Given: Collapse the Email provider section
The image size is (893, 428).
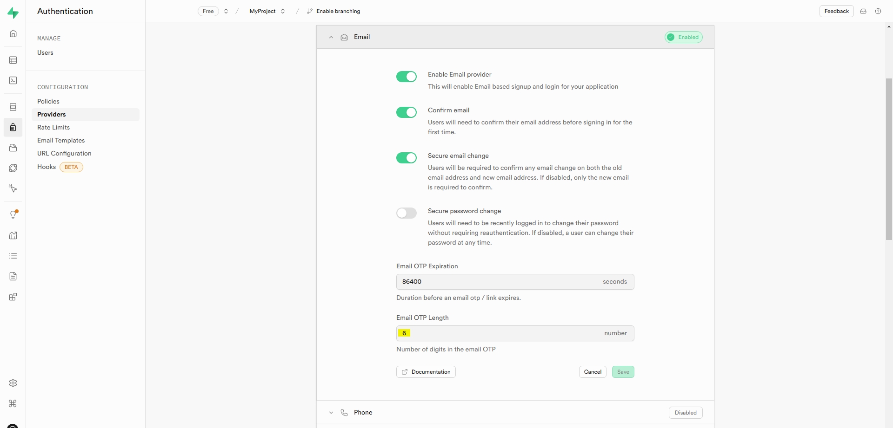Looking at the screenshot, I should [x=331, y=37].
